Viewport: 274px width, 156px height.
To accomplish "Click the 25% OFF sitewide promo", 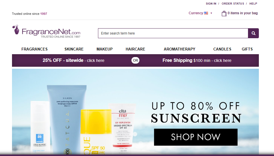I will point(73,60).
